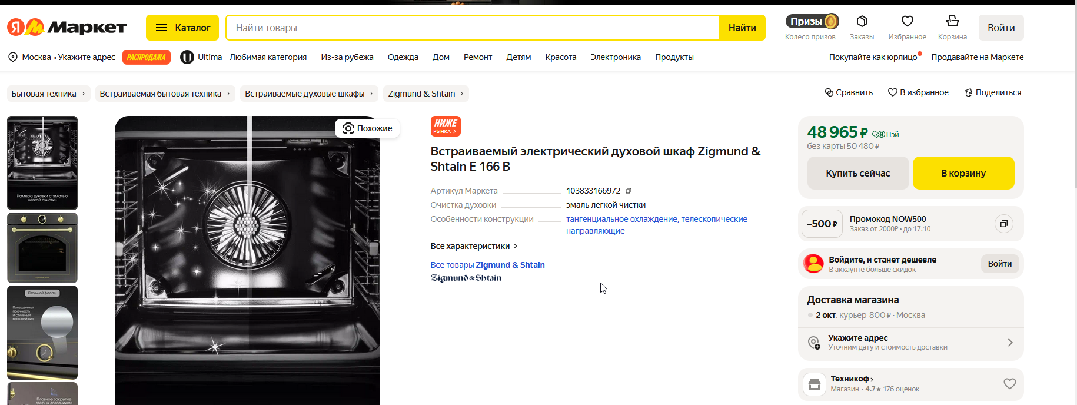This screenshot has height=405, width=1077.
Task: Expand Все характеристики list
Action: click(474, 246)
